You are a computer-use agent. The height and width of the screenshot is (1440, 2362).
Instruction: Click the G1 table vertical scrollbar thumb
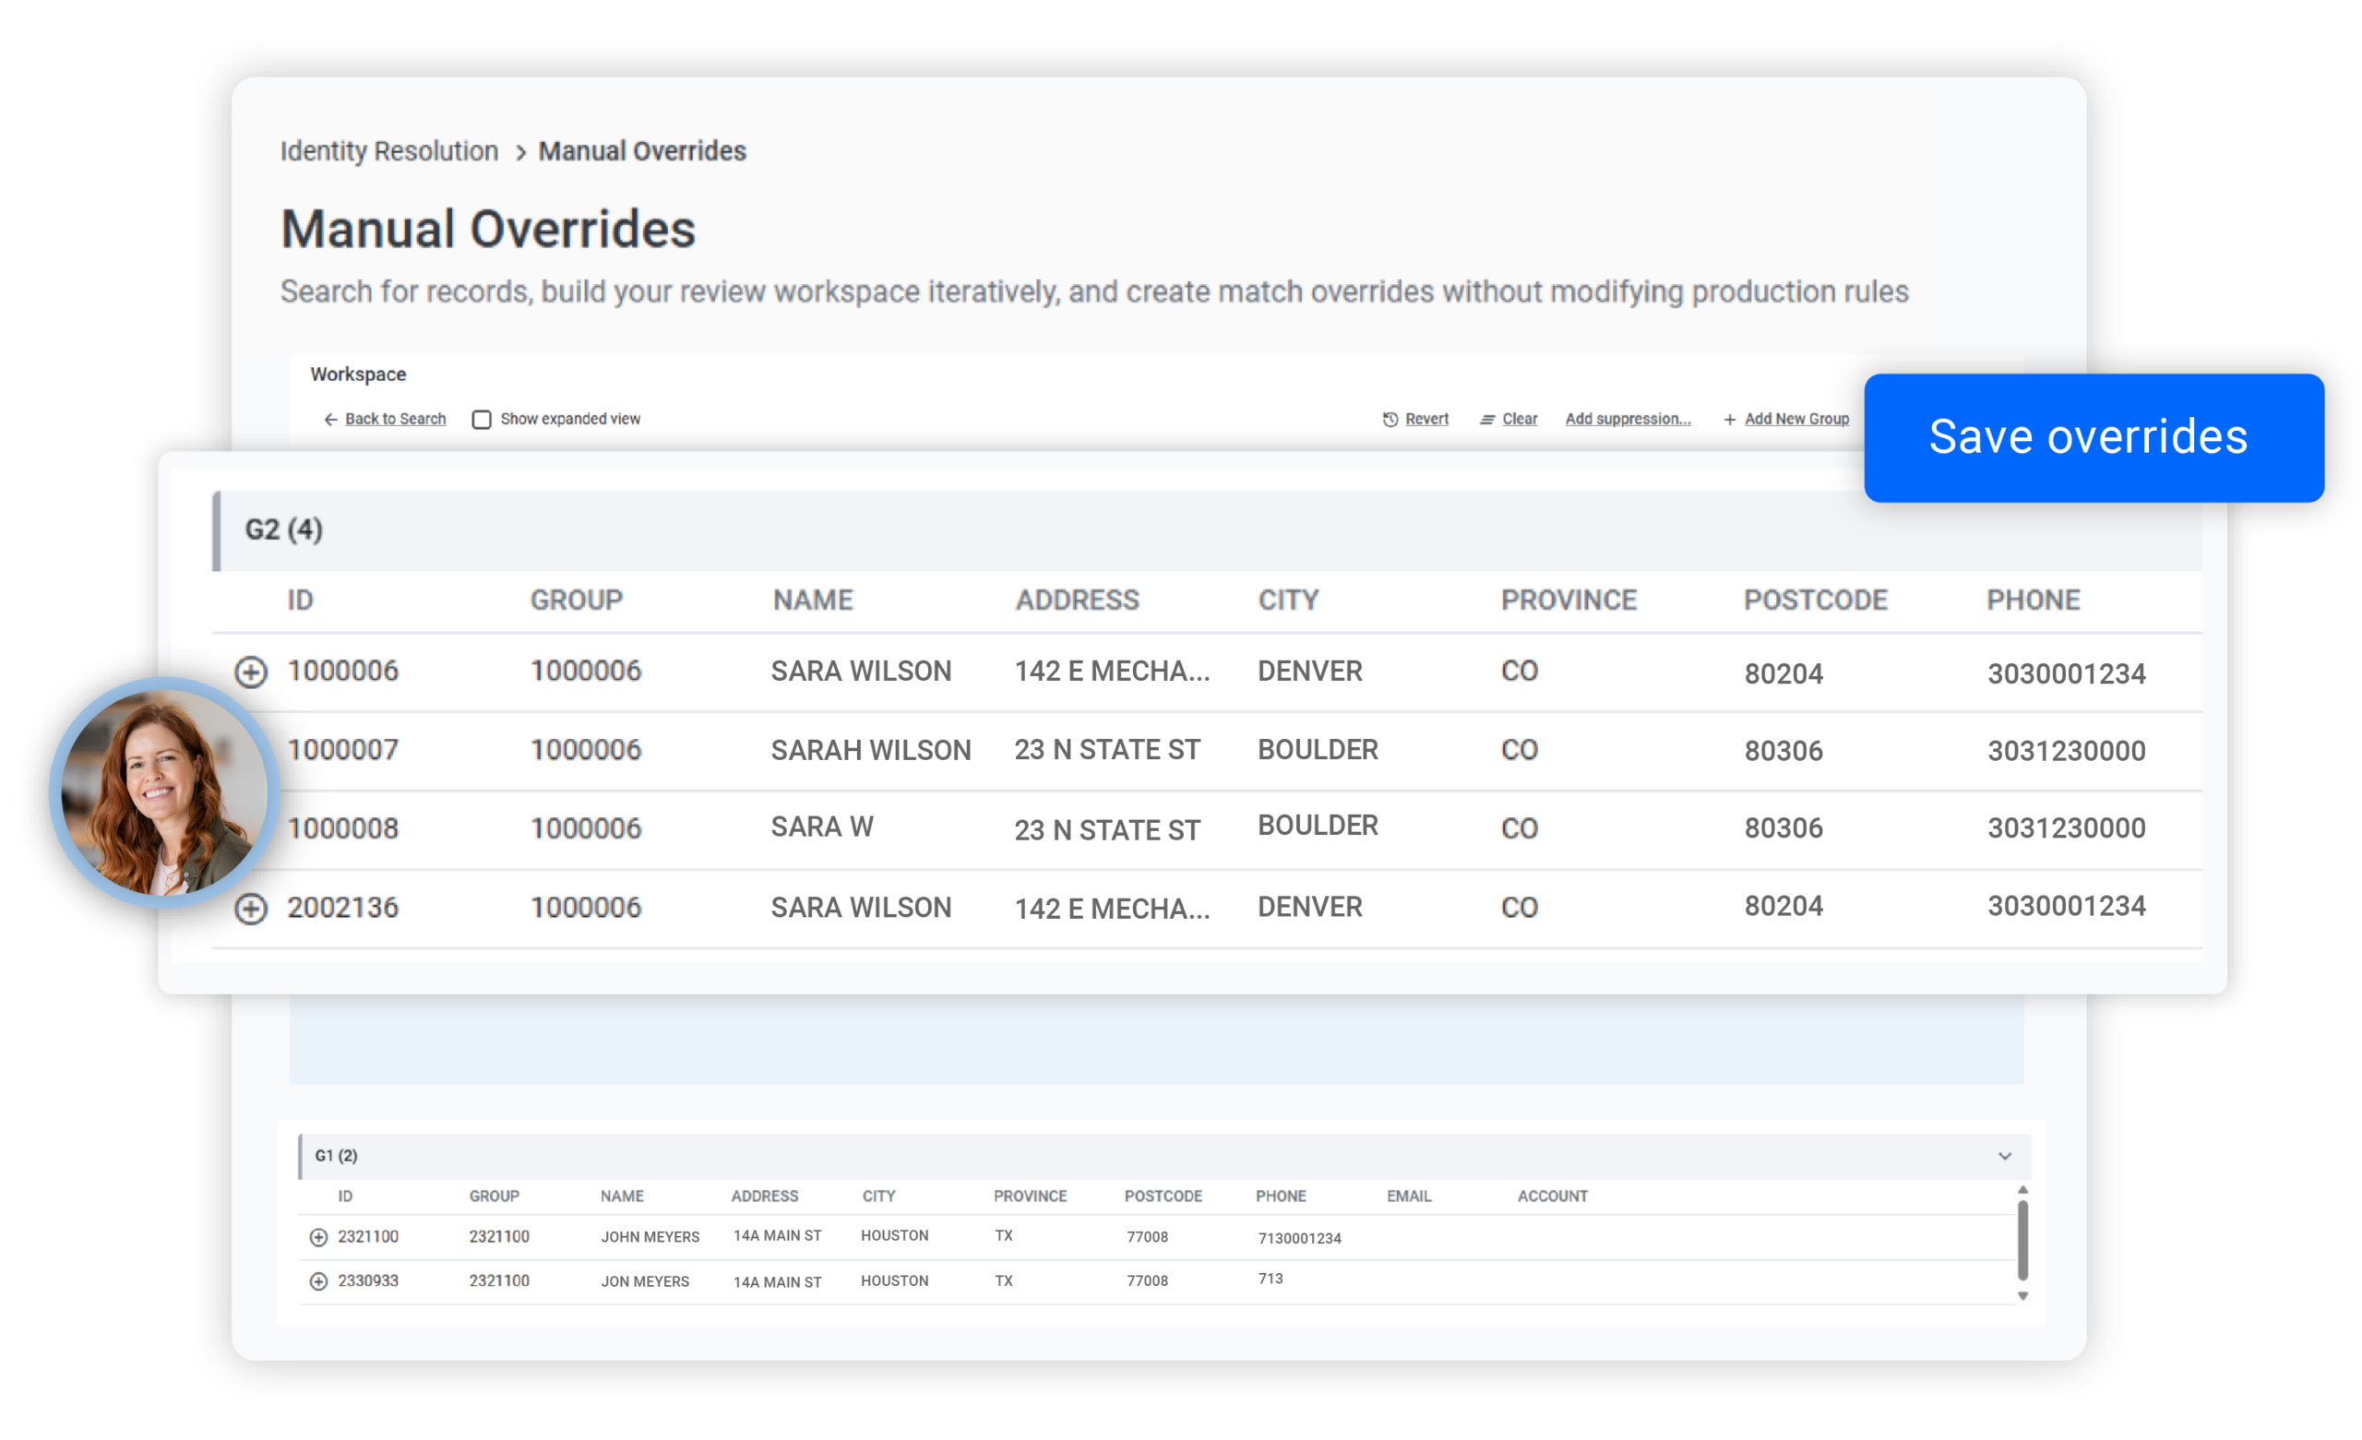(2022, 1241)
